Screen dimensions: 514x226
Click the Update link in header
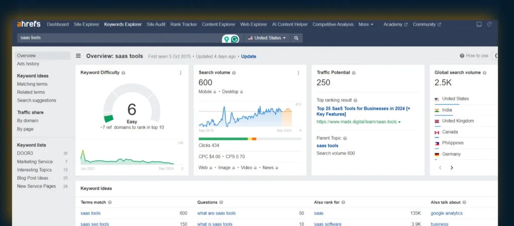248,56
